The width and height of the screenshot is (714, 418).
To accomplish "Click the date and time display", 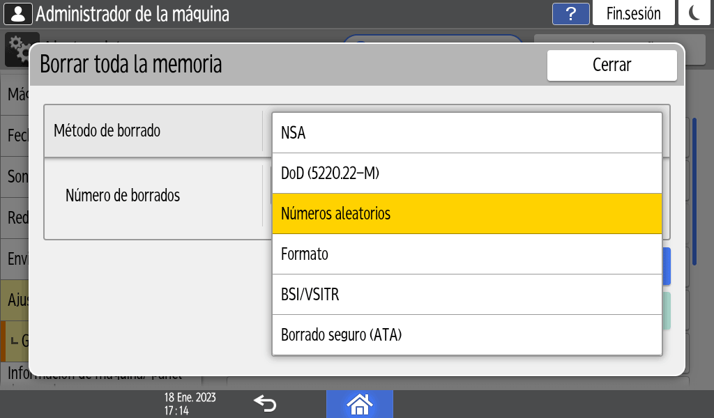I will 190,403.
